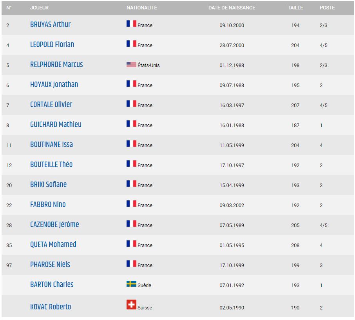Click the DATE DE NAISSANCE column header

point(232,8)
